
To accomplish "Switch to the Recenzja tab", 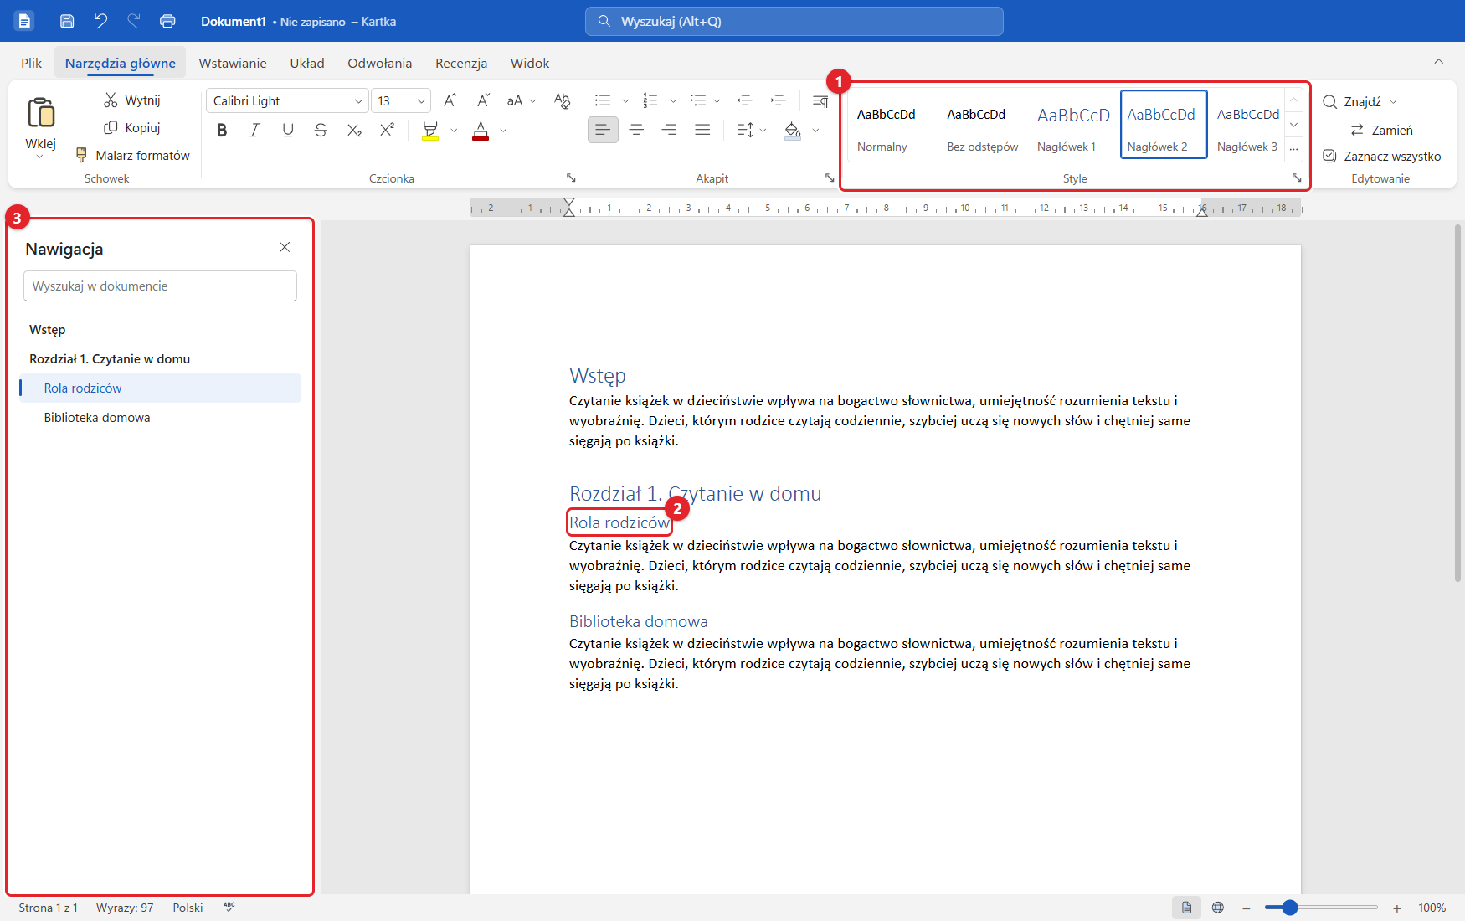I will [x=461, y=63].
